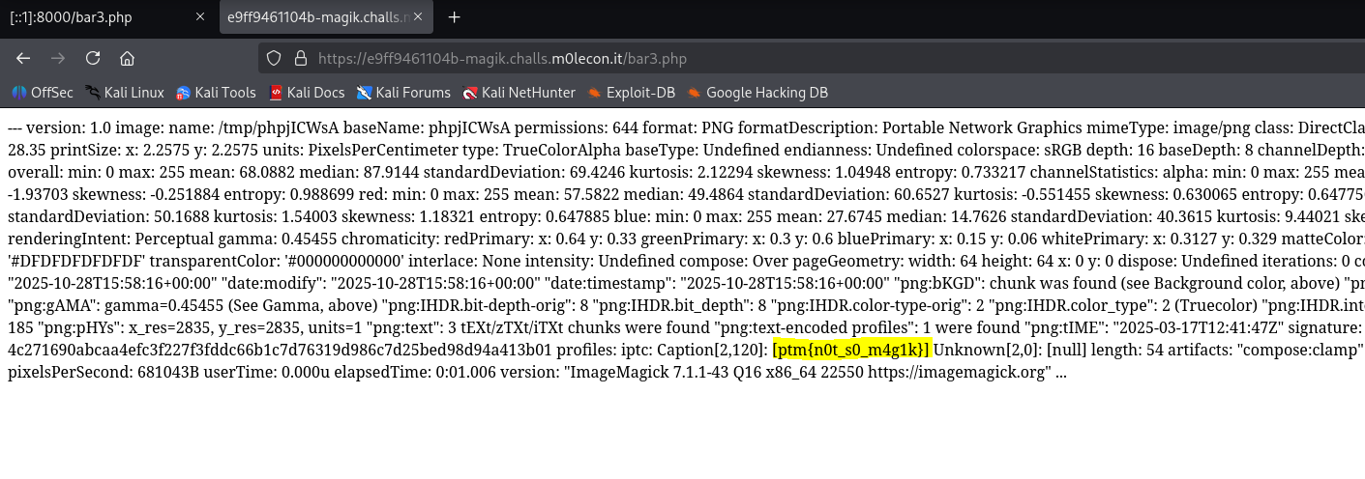Open the Exploit-DB bookmark

(631, 93)
